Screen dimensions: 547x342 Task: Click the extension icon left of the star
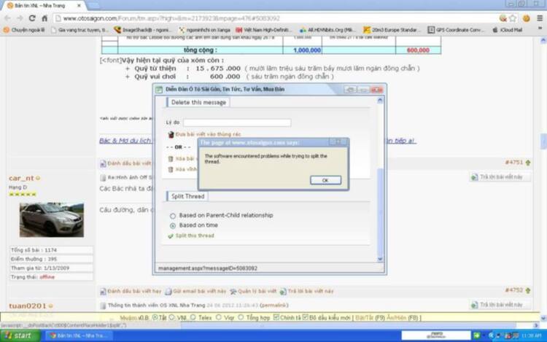pyautogui.click(x=503, y=18)
